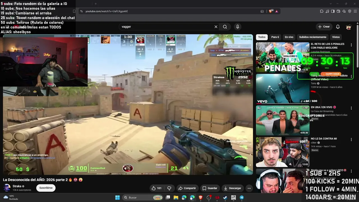The image size is (359, 202).
Task: Open options for EN UNA | EN VIVO video
Action: (x=351, y=108)
